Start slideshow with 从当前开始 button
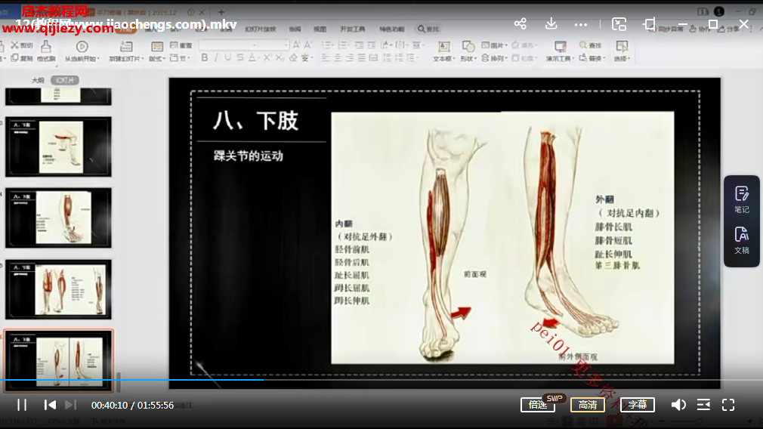The height and width of the screenshot is (429, 763). coord(82,51)
